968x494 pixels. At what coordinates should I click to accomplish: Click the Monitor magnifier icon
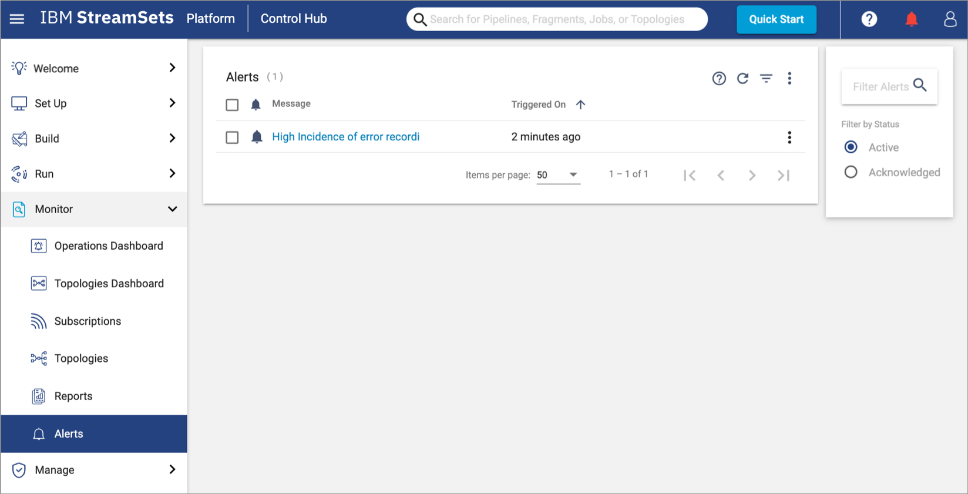tap(19, 209)
